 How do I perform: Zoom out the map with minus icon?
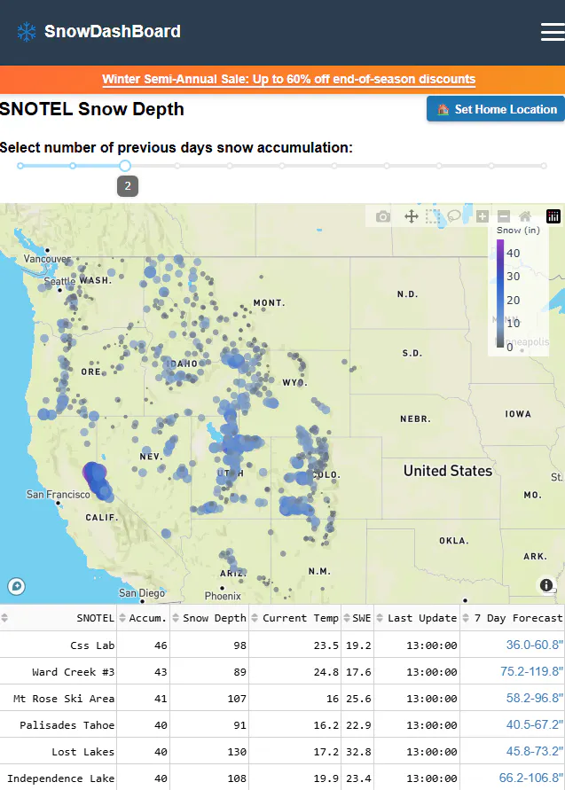(x=504, y=216)
